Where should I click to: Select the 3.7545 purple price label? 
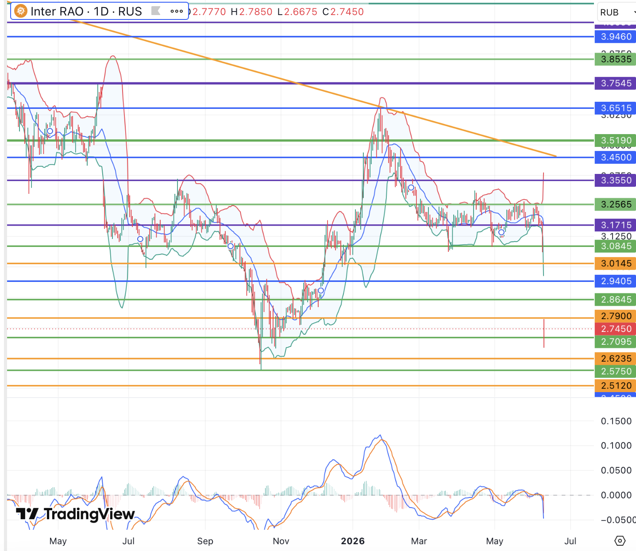point(616,83)
